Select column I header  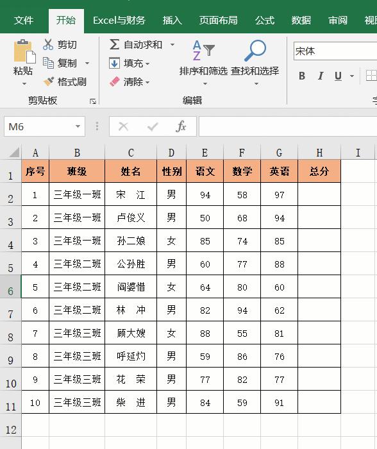[358, 153]
